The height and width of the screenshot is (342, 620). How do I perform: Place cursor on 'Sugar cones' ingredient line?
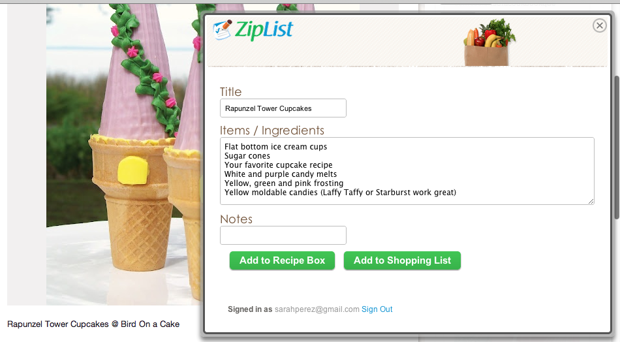click(x=247, y=156)
